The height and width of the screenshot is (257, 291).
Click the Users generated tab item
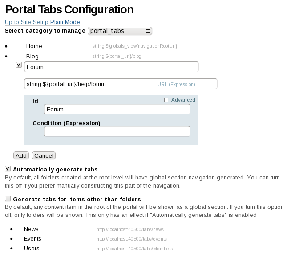32,248
